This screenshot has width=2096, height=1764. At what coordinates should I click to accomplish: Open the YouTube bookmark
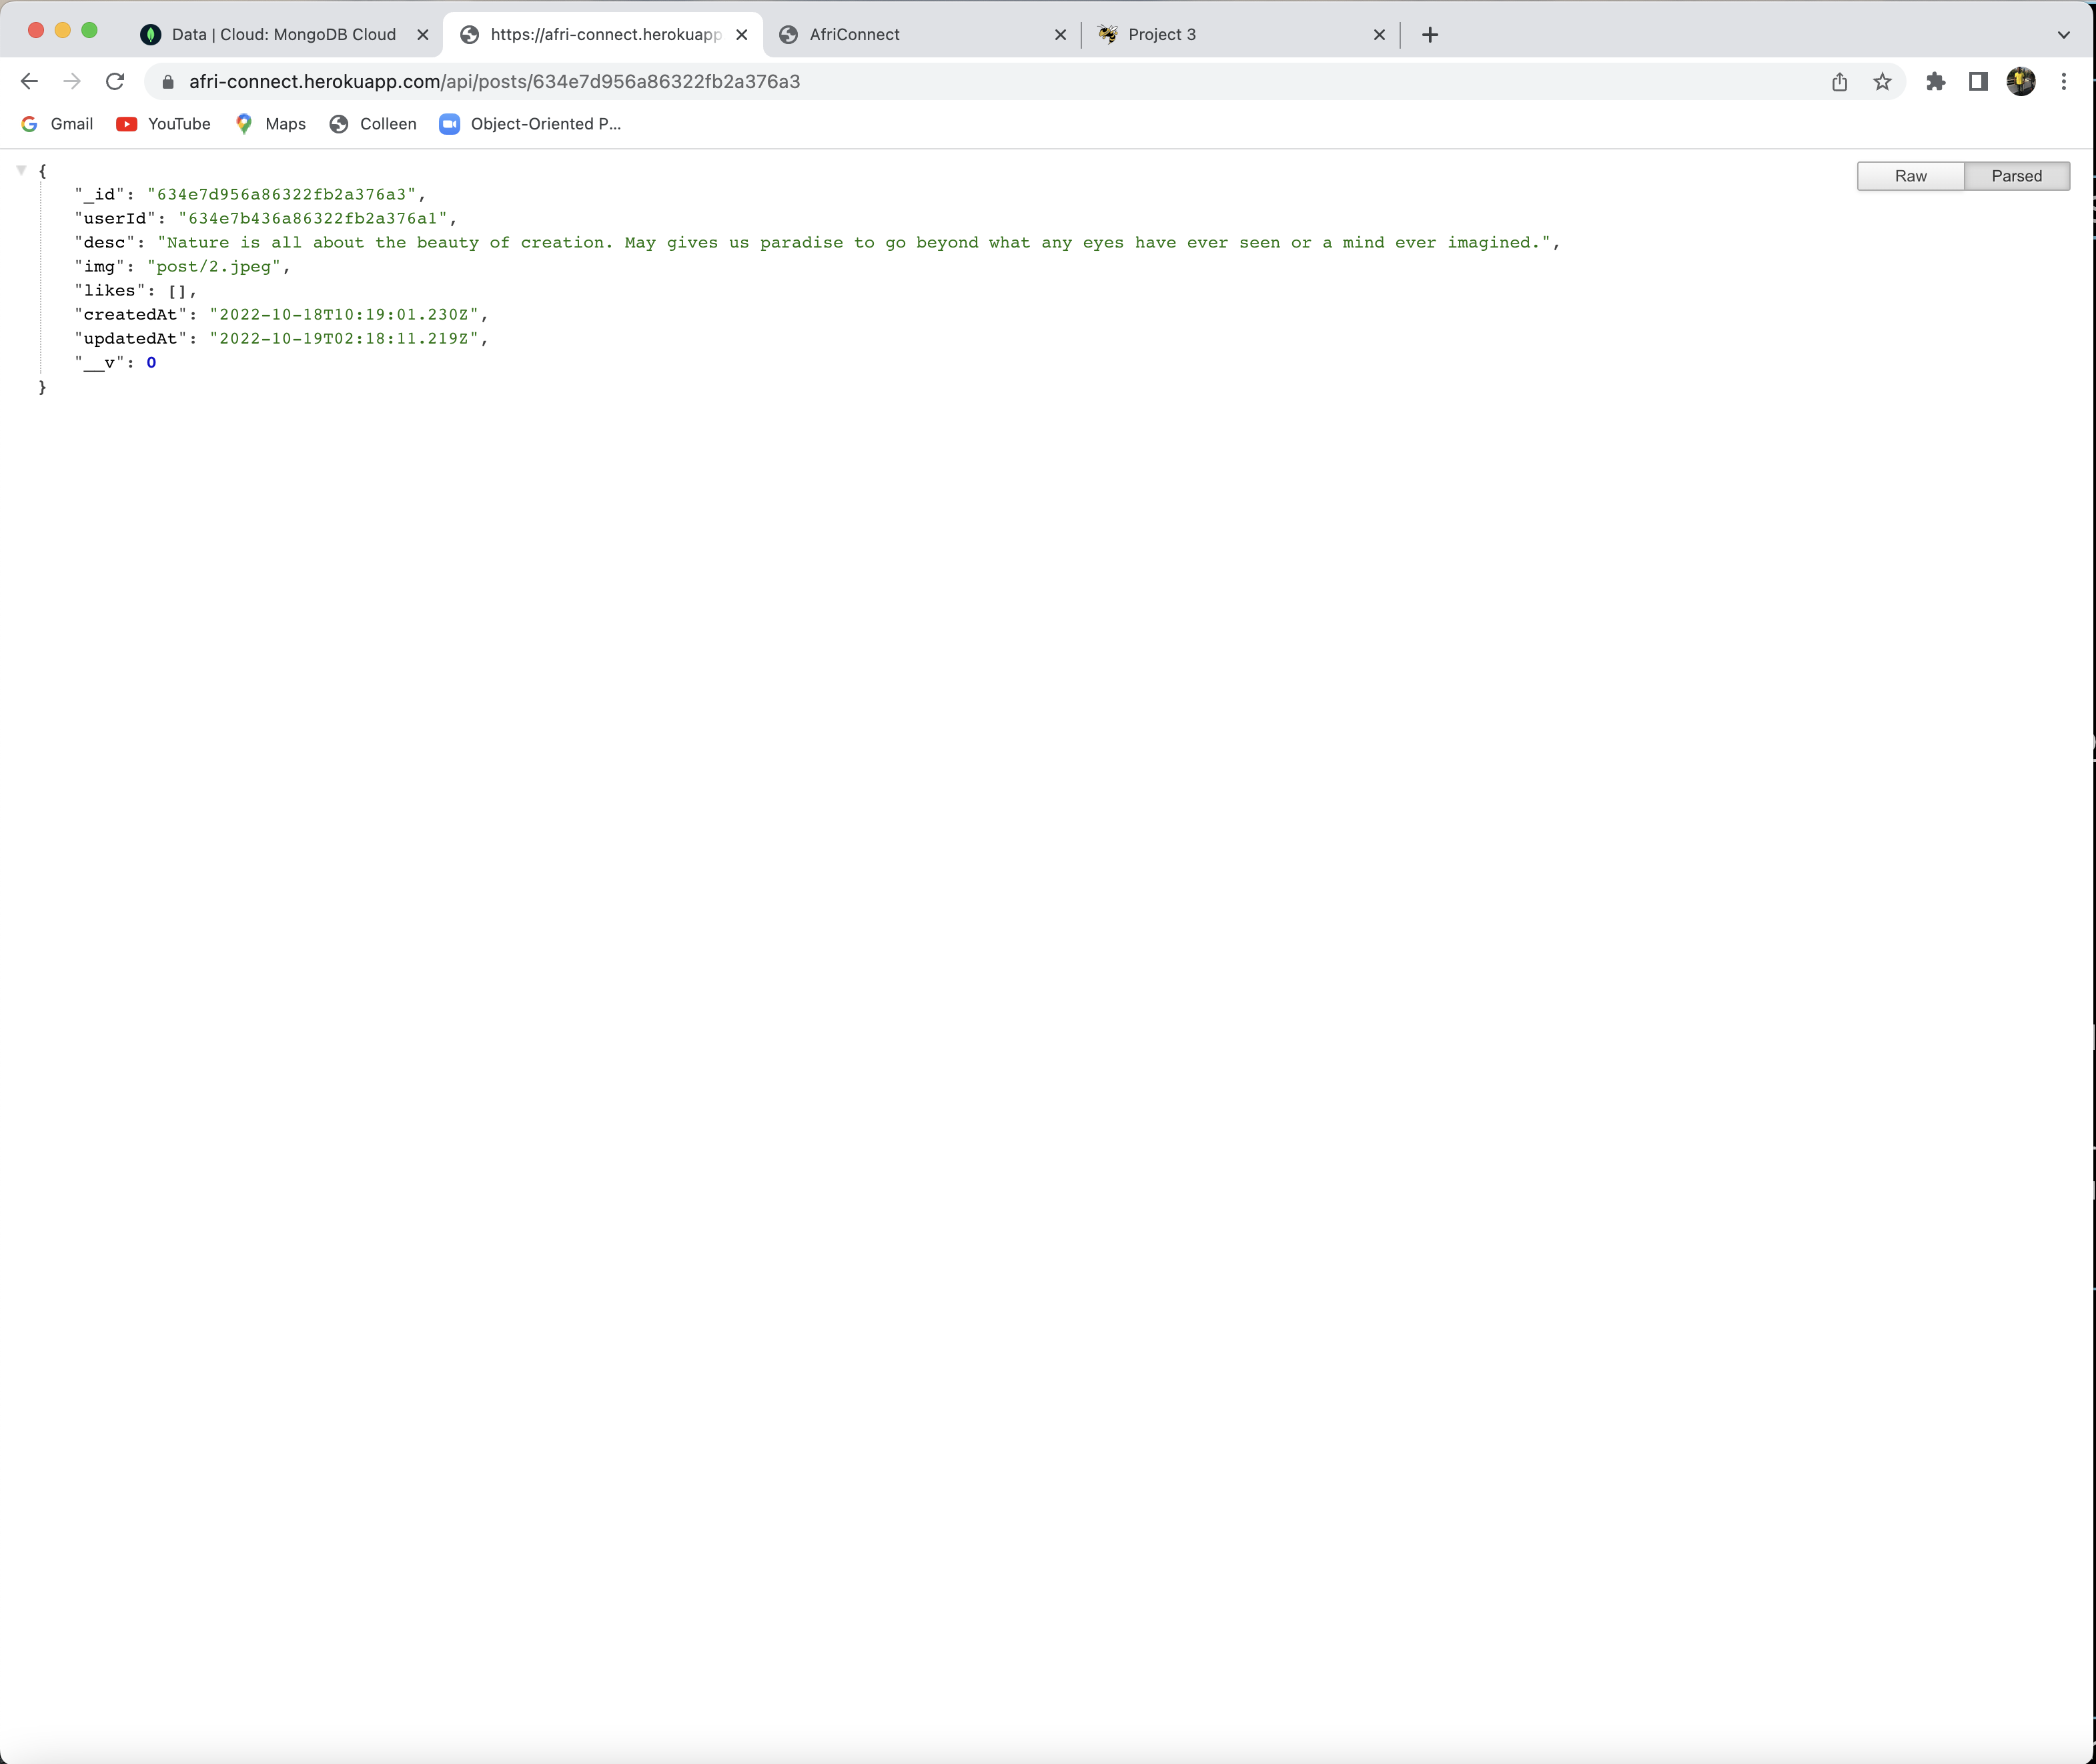tap(163, 124)
